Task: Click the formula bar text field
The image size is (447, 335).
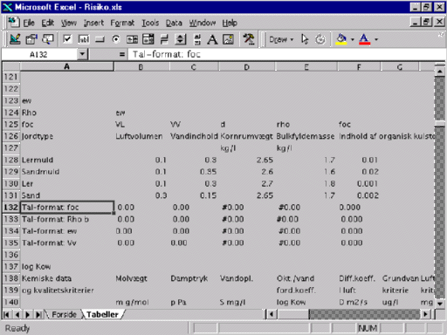Action: (286, 54)
